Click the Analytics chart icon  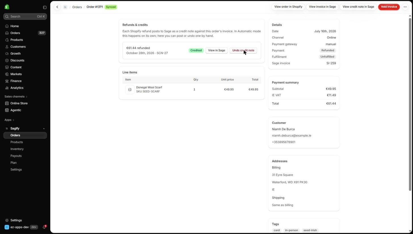click(x=7, y=88)
